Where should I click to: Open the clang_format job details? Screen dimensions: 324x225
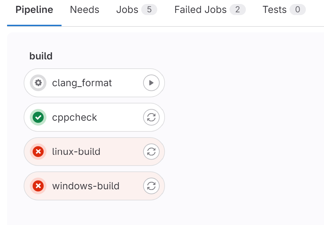pos(82,83)
